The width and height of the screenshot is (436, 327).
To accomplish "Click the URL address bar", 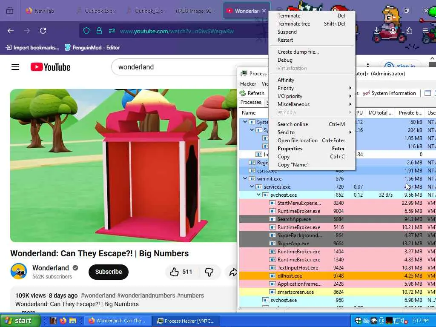I will (177, 31).
